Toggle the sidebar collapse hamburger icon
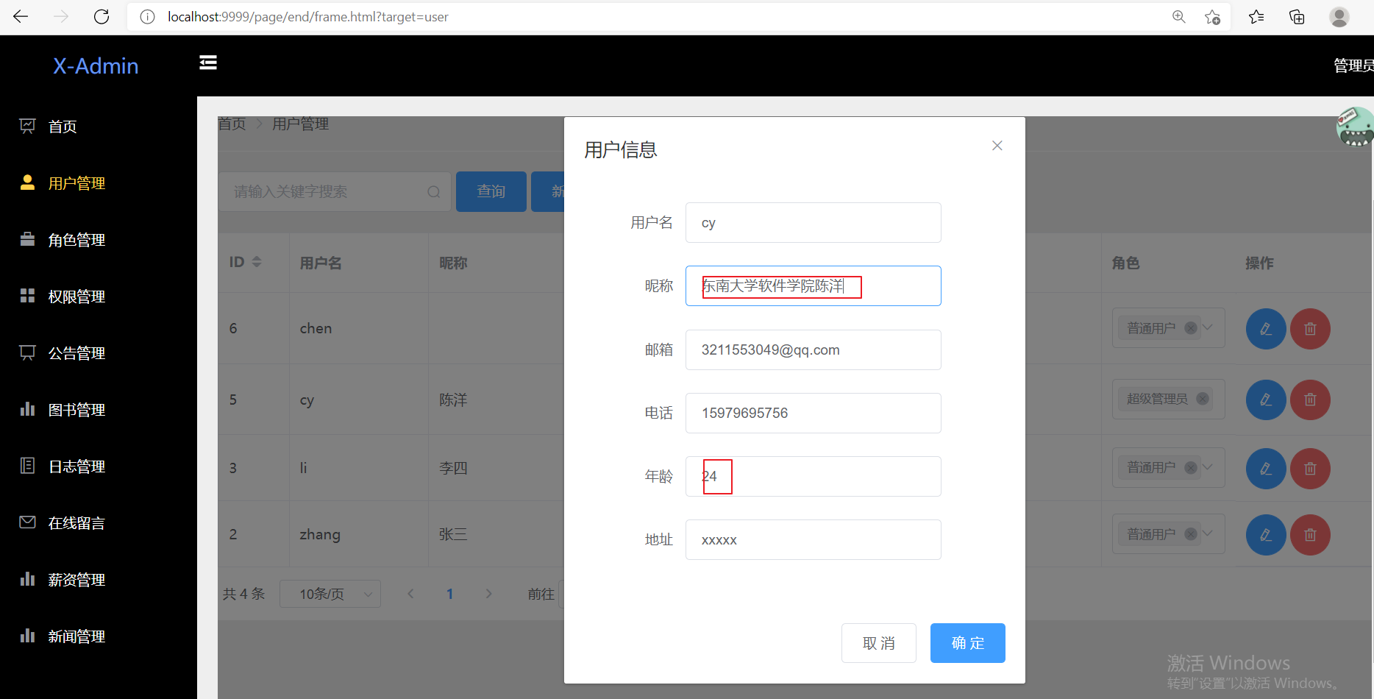This screenshot has height=699, width=1374. (208, 63)
